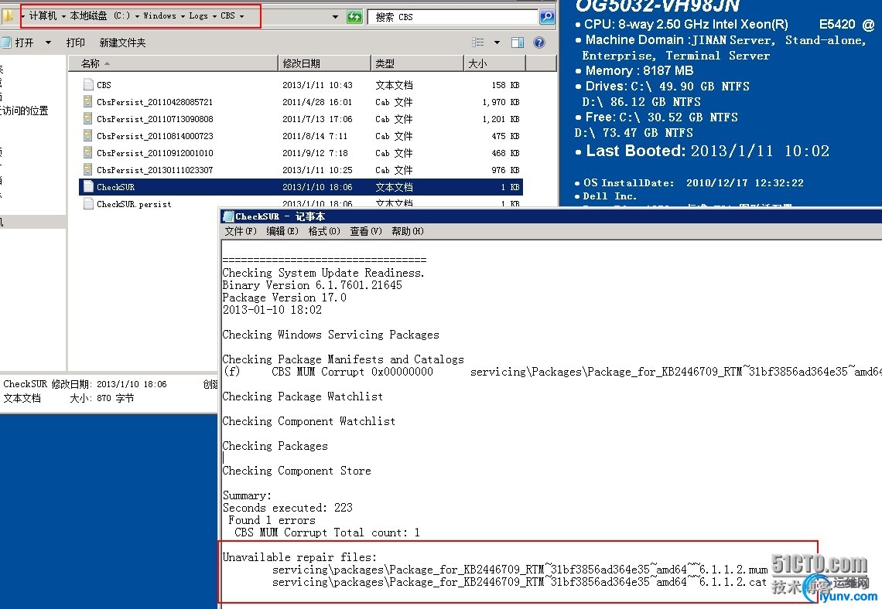Click the 'Binary Version 6.1.7601.21645' line
882x609 pixels.
tap(313, 285)
